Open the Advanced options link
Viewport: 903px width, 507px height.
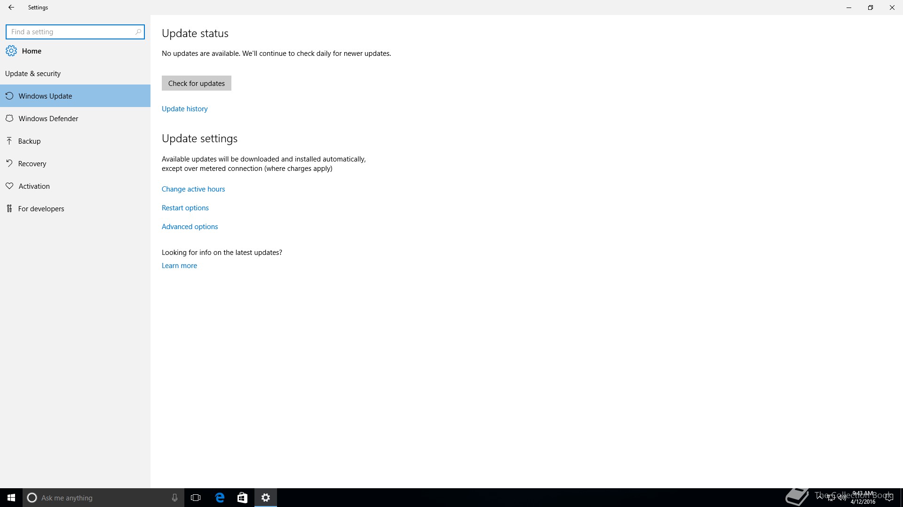point(190,226)
